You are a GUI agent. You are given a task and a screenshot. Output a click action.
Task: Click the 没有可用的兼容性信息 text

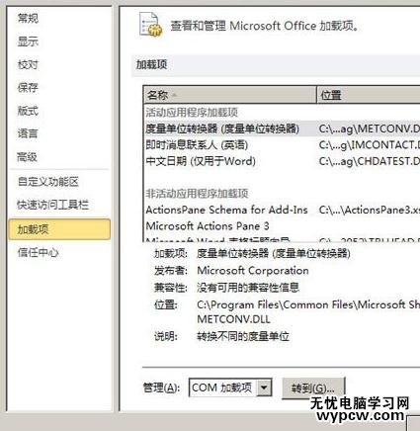tap(248, 288)
